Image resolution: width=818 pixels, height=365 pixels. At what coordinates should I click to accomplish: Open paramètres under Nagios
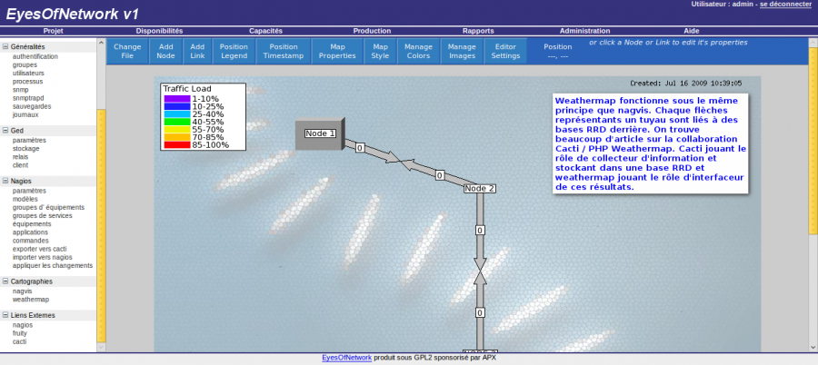pos(29,191)
